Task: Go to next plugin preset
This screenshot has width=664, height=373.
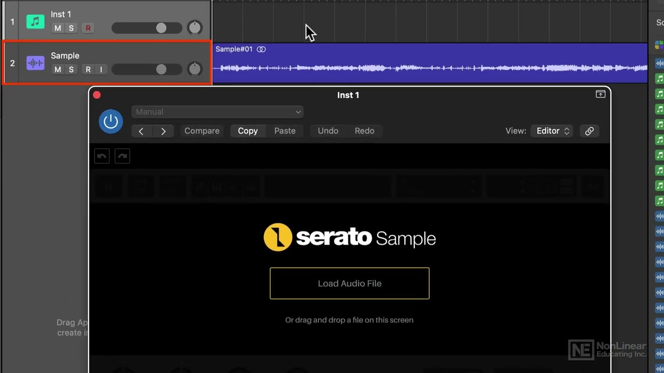Action: tap(163, 131)
